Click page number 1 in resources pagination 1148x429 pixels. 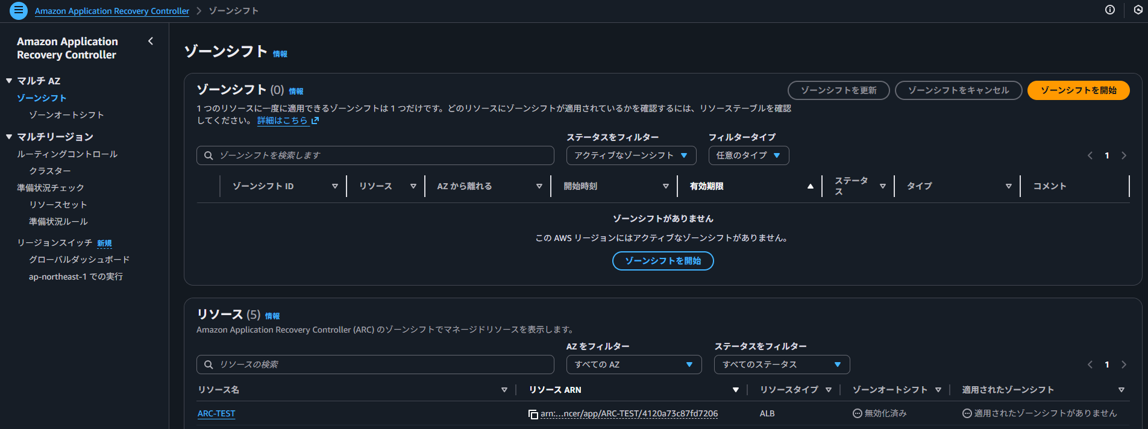click(1107, 365)
